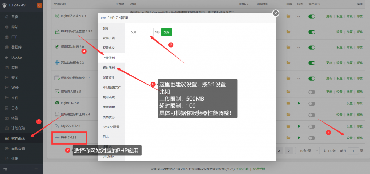The height and width of the screenshot is (174, 370).
Task: Open the 使用手册 footer link
Action: 259,169
